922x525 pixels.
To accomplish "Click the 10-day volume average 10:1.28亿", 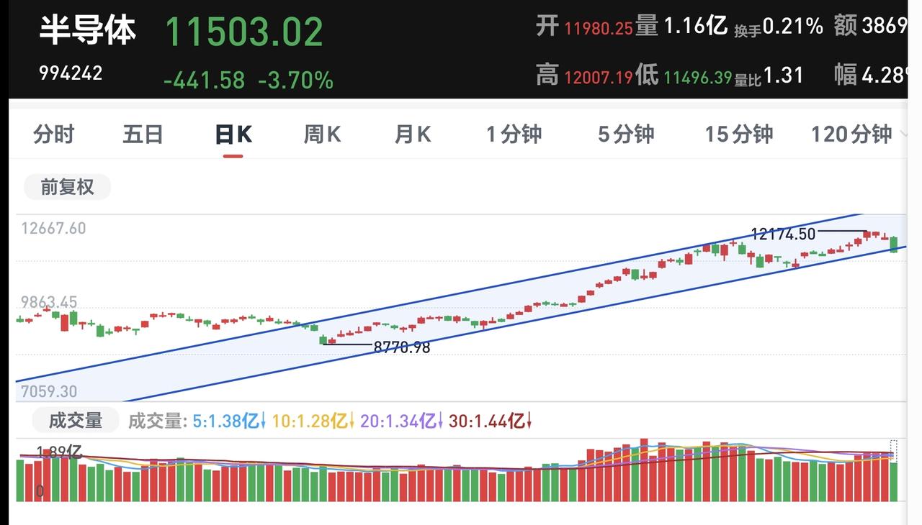I will click(x=313, y=421).
